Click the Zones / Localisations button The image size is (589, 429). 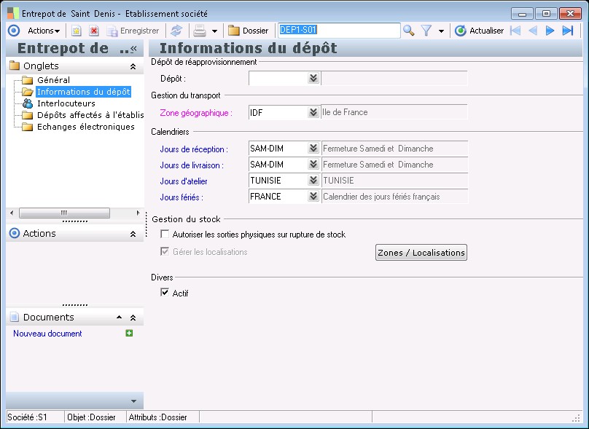pyautogui.click(x=421, y=253)
